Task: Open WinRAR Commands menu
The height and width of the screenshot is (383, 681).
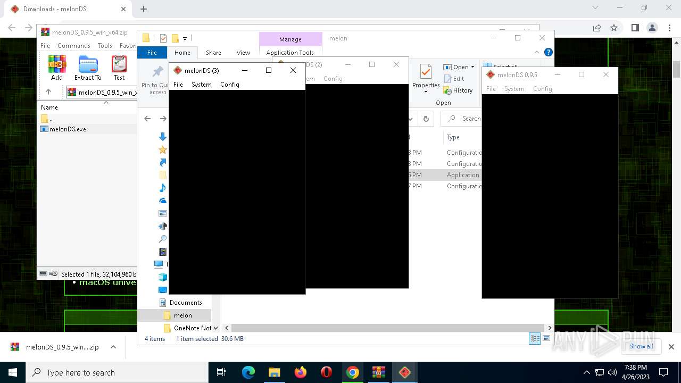Action: (74, 46)
